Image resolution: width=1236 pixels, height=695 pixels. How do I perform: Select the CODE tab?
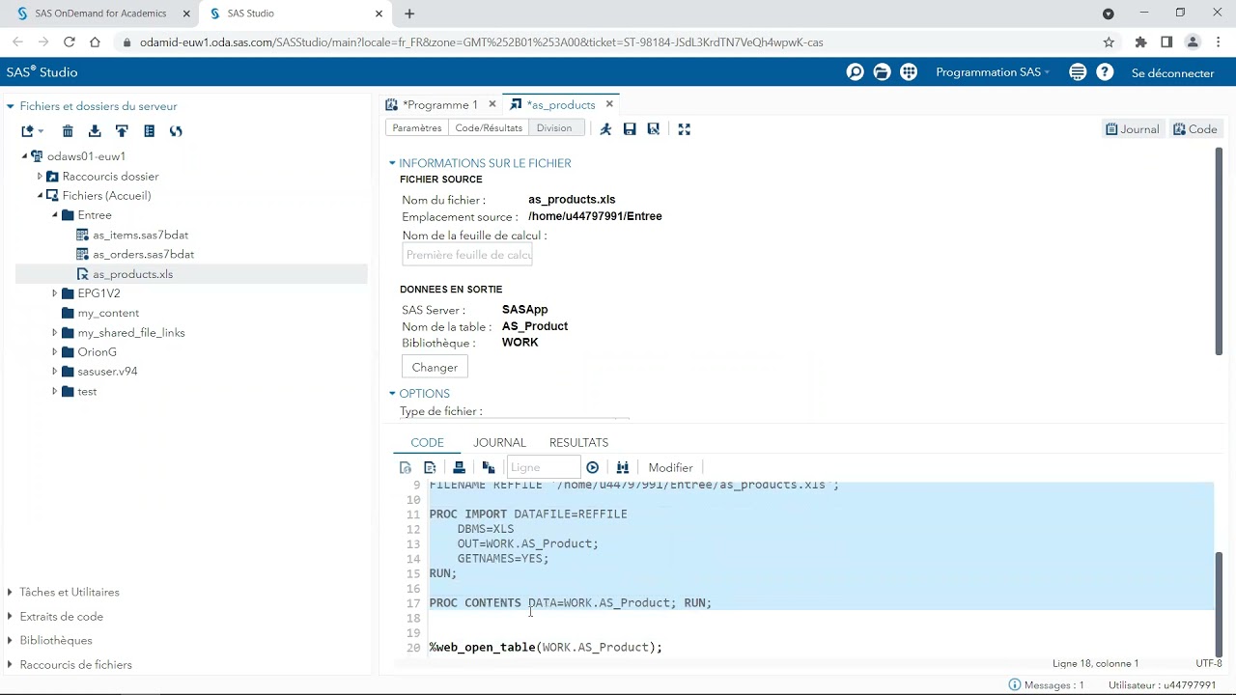click(427, 442)
